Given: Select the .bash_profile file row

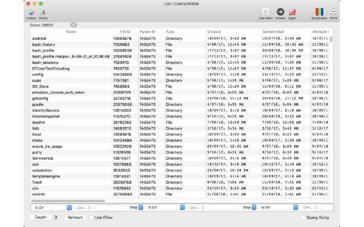Looking at the screenshot, I should tap(180, 50).
